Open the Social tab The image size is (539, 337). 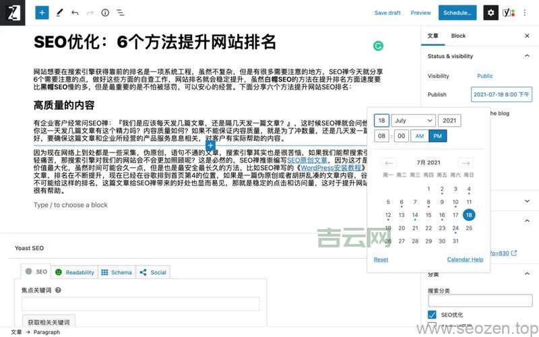[x=153, y=272]
